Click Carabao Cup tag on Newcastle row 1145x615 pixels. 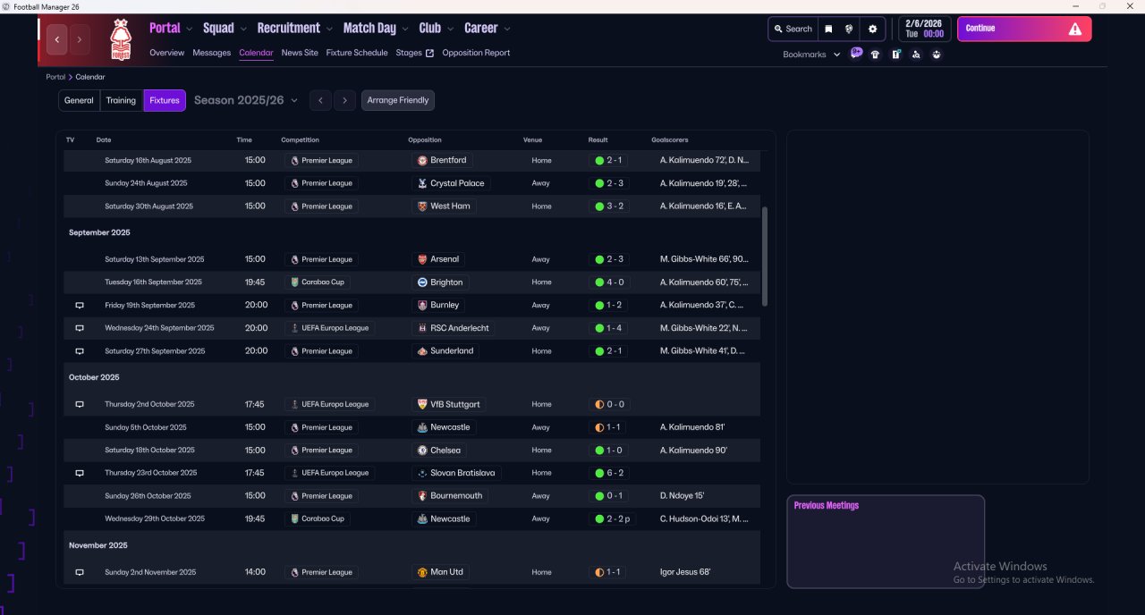click(318, 518)
